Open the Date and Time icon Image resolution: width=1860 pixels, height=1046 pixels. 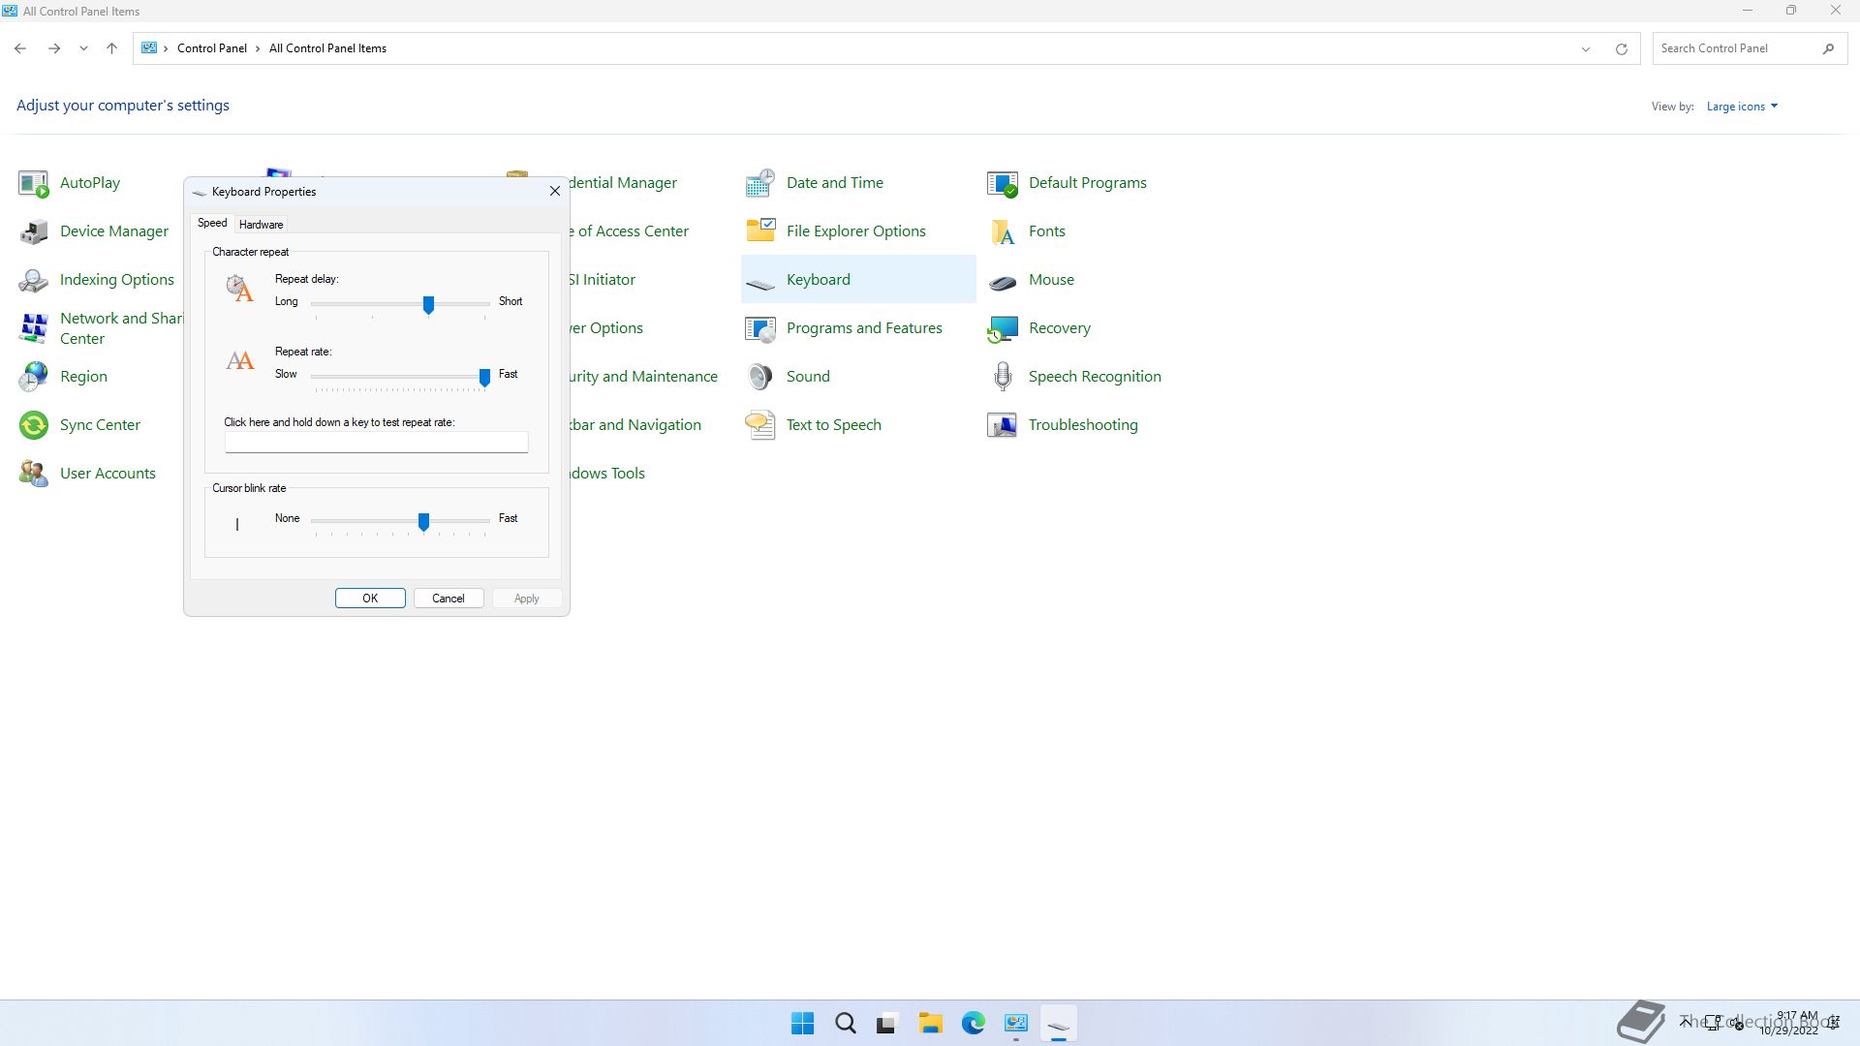click(760, 183)
